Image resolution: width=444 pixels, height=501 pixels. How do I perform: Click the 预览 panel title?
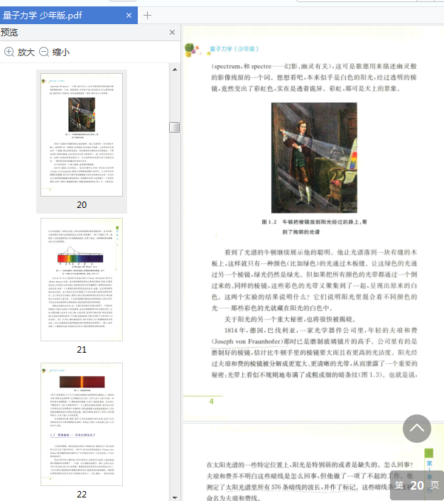(9, 32)
